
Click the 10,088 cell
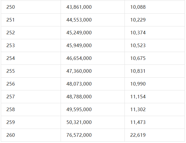tap(138, 7)
